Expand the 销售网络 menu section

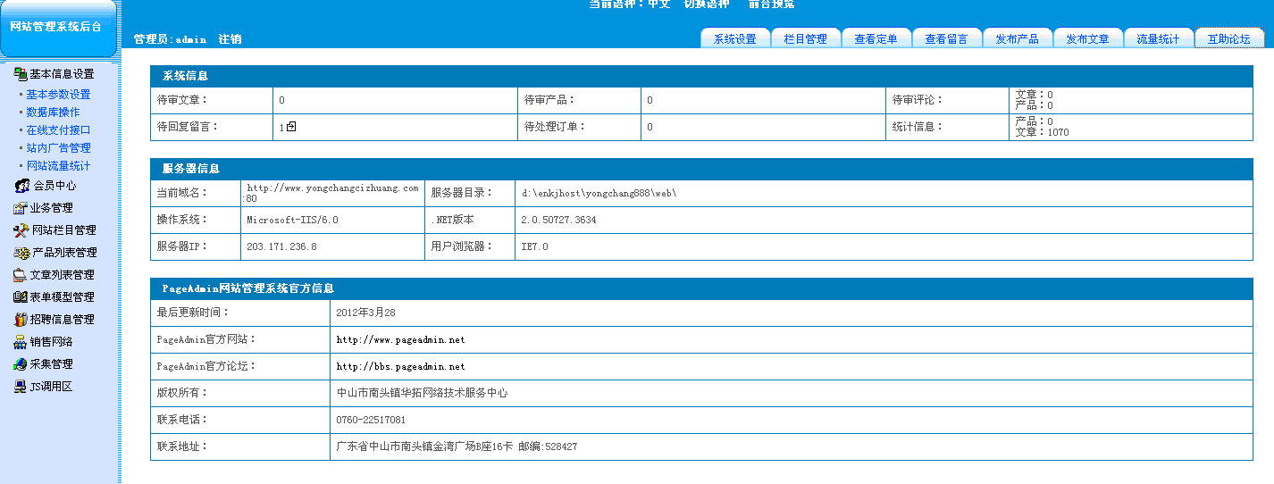51,342
